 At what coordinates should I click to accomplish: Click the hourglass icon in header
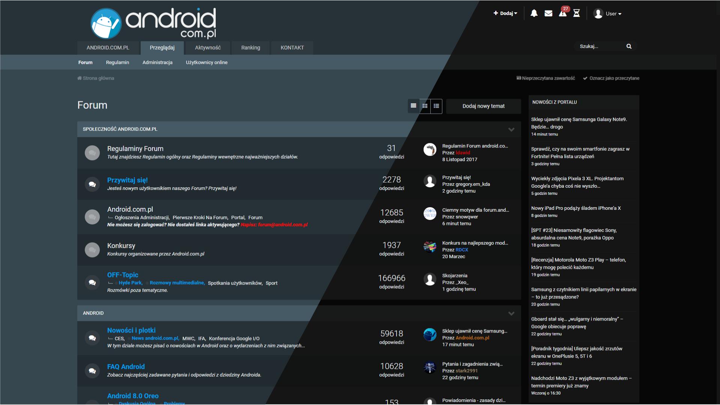pyautogui.click(x=577, y=14)
